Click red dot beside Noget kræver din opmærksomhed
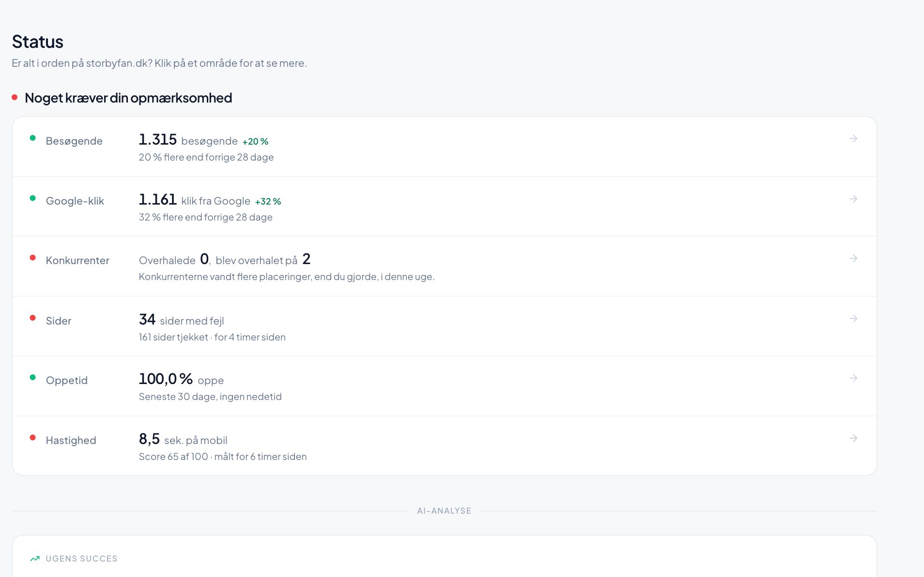The width and height of the screenshot is (924, 577). click(x=15, y=97)
